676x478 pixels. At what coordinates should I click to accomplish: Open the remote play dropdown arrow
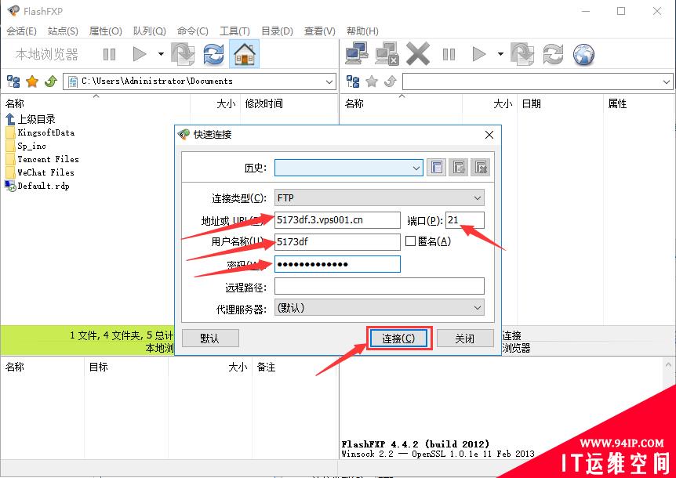[500, 54]
